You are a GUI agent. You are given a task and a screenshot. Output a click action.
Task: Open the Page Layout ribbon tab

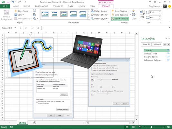coord(41,6)
